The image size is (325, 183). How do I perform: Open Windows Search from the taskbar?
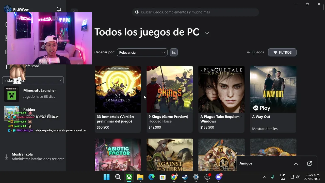[x=118, y=177]
